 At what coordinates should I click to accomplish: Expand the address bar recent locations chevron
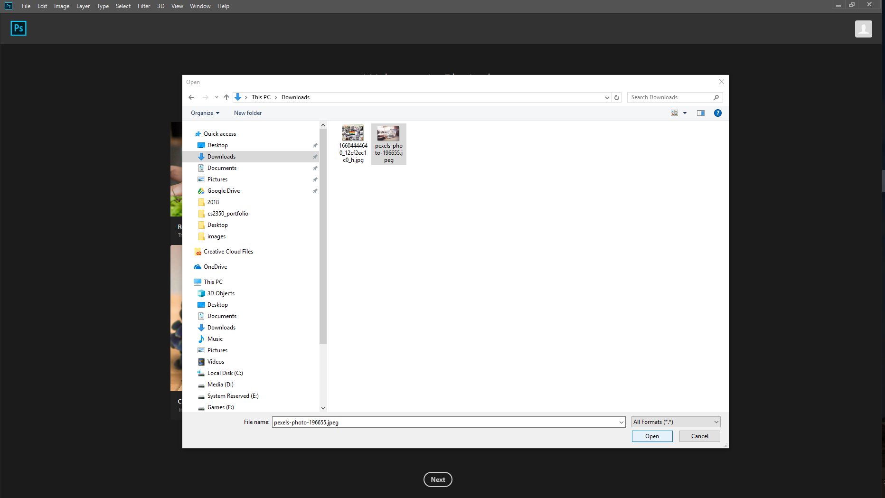tap(607, 97)
